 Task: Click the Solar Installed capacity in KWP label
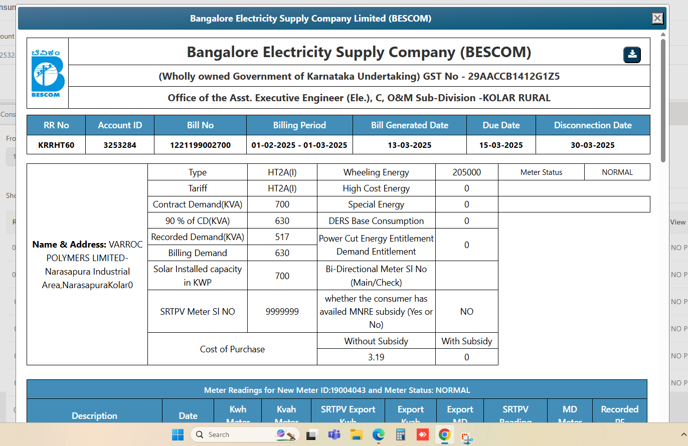click(198, 276)
